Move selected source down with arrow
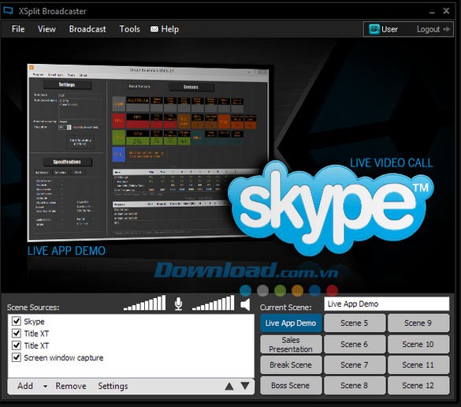461x407 pixels. point(245,386)
